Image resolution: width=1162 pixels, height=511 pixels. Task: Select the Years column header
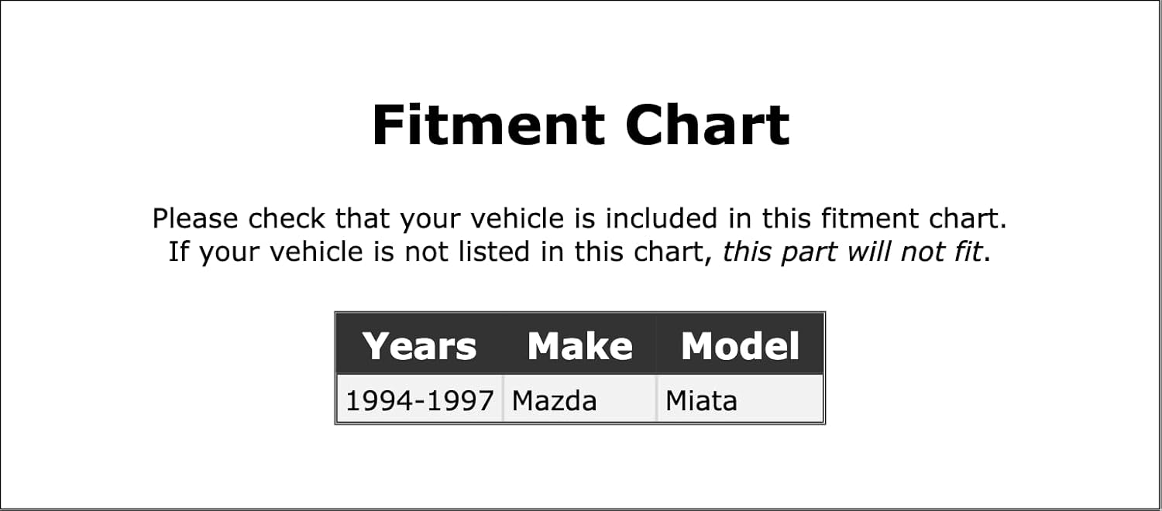pyautogui.click(x=419, y=345)
